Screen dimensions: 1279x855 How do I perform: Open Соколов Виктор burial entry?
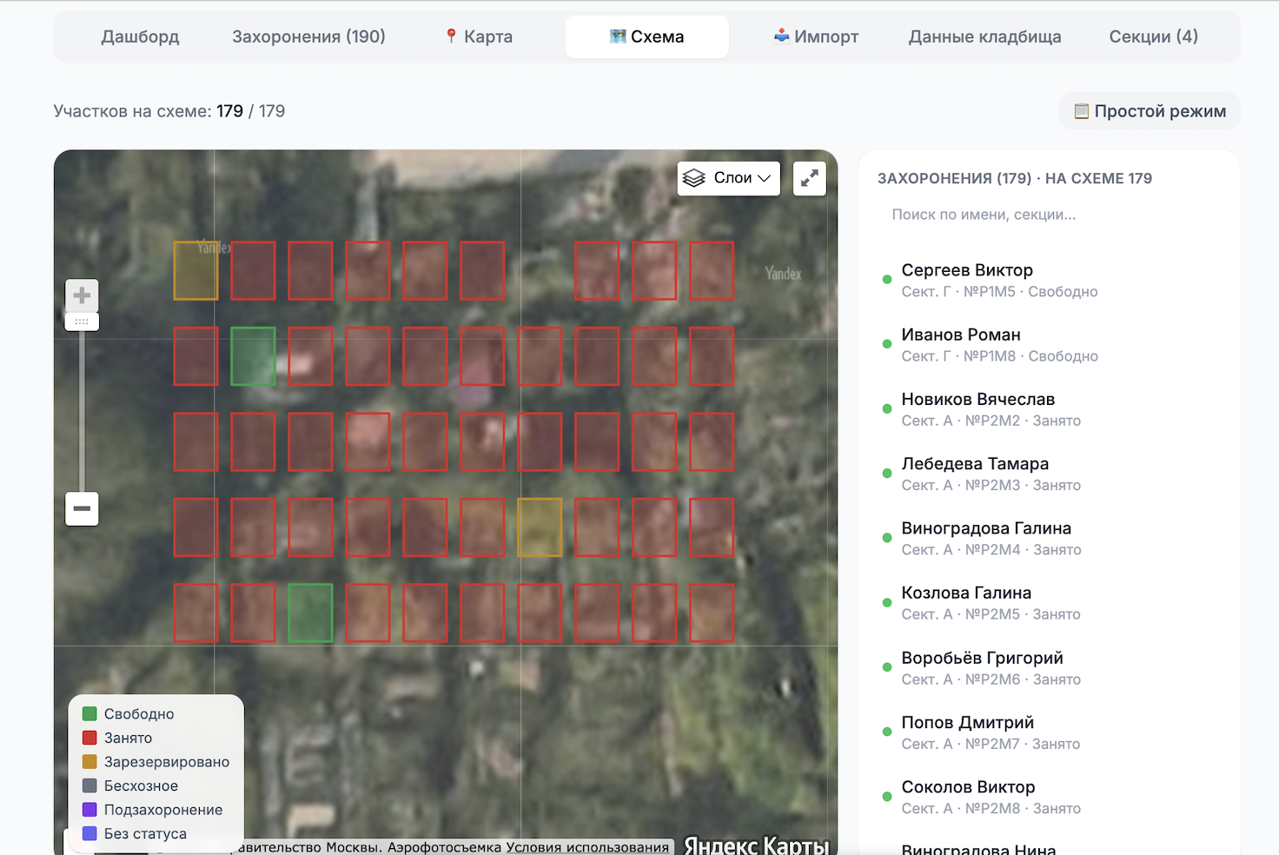1049,796
